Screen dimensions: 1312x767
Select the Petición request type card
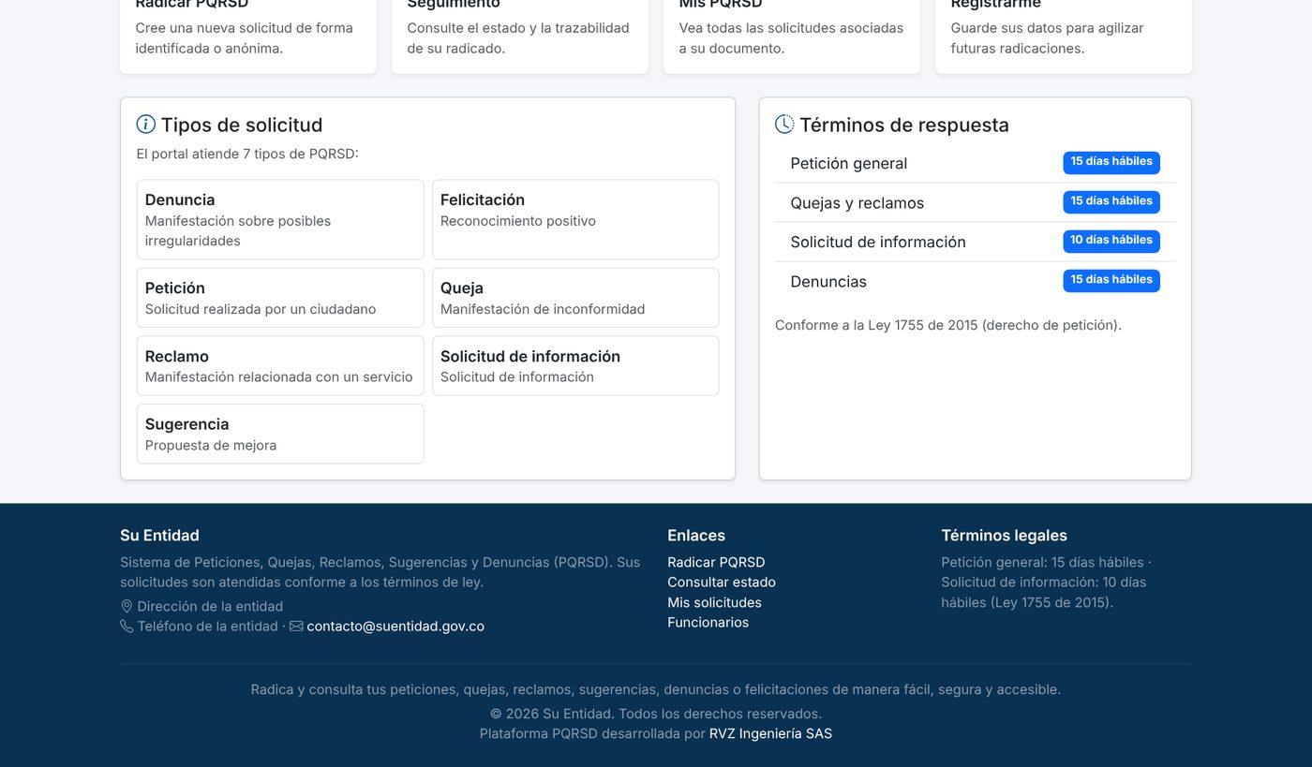(280, 298)
